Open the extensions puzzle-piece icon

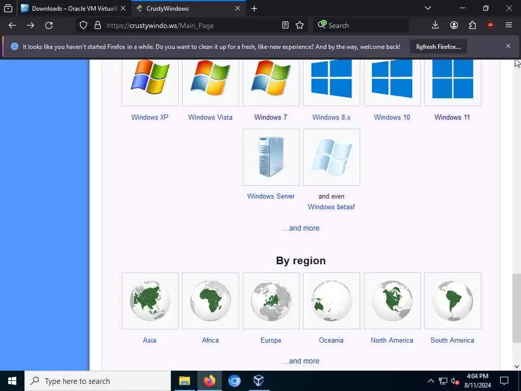[x=472, y=25]
